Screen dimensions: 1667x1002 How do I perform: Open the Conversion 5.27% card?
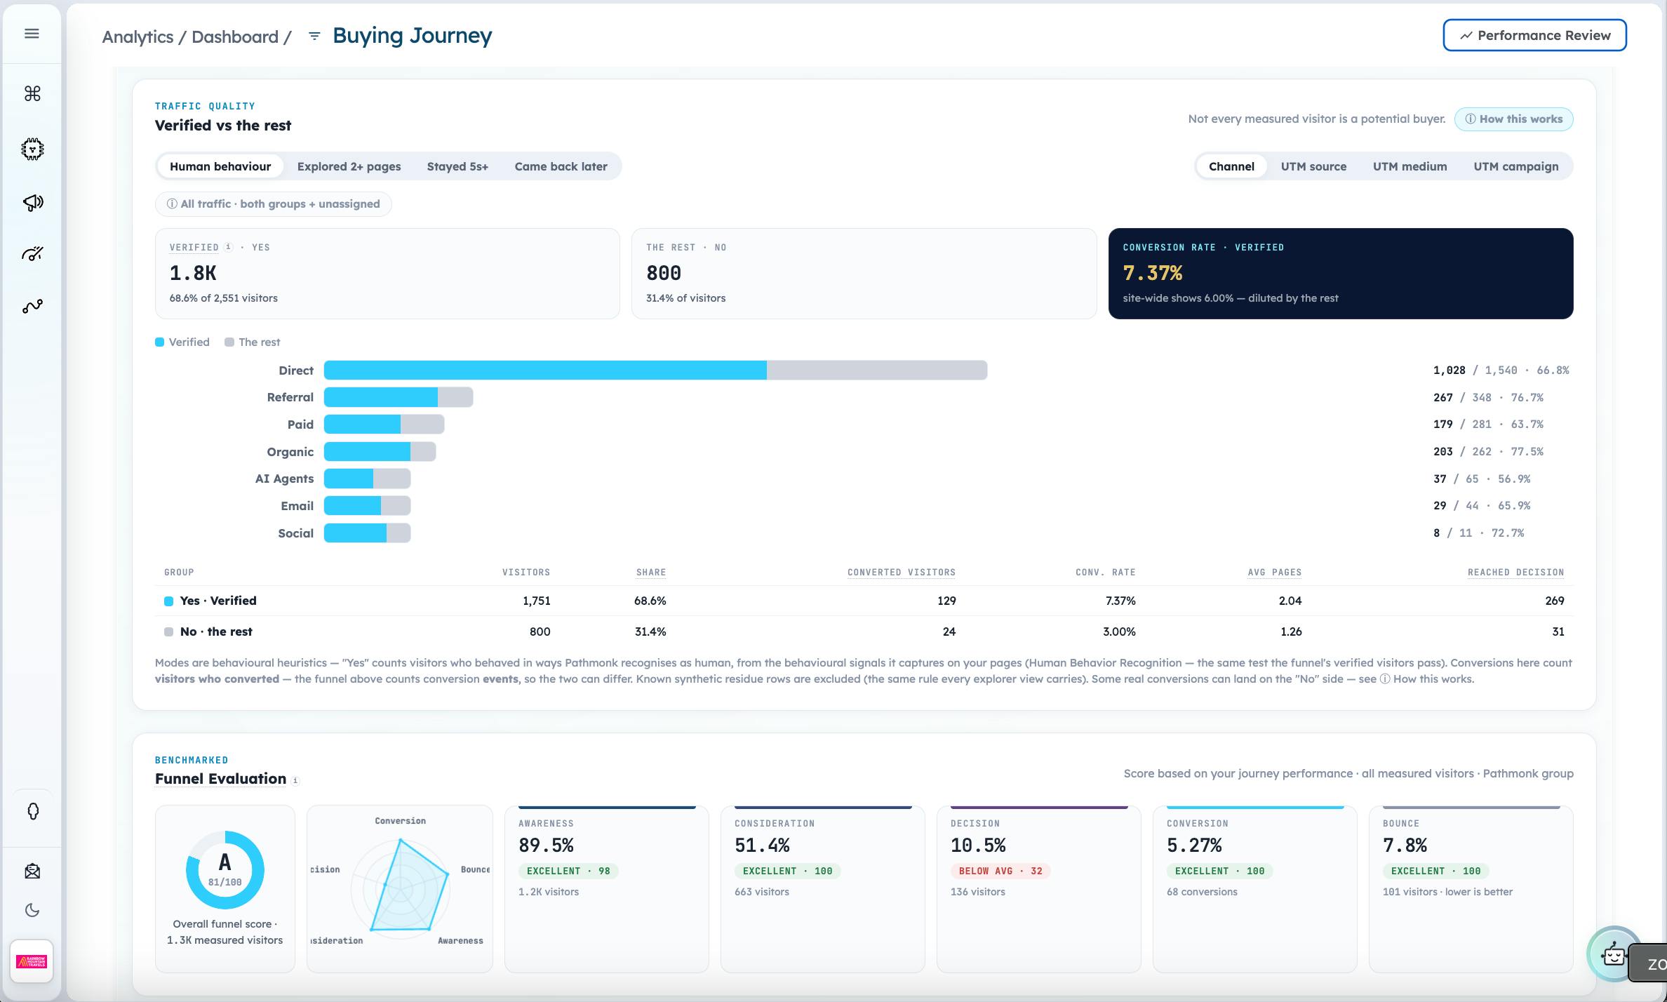tap(1254, 888)
